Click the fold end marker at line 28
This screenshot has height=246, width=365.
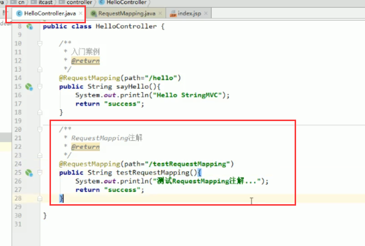click(x=40, y=198)
